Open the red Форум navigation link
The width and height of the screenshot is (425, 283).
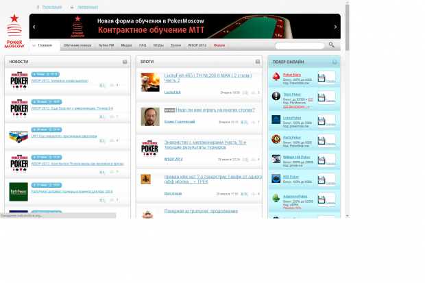[x=219, y=45]
